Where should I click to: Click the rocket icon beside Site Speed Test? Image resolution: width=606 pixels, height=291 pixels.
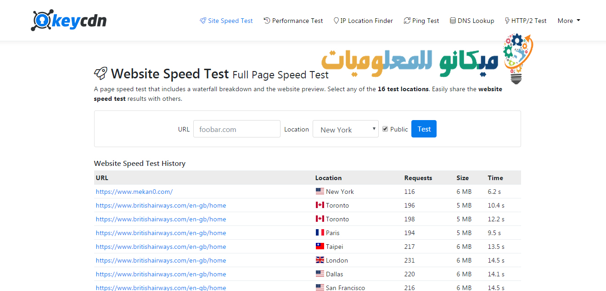(203, 21)
